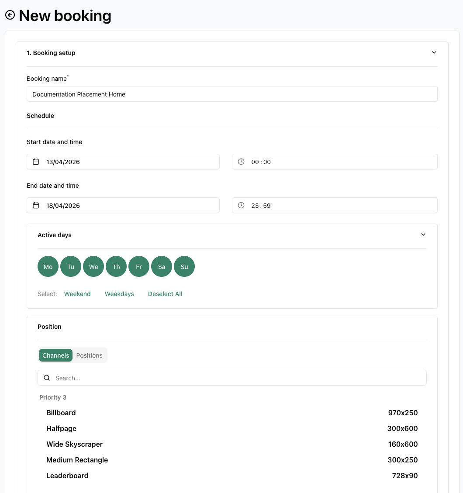Image resolution: width=463 pixels, height=493 pixels.
Task: Switch to the Channels tab
Action: tap(55, 355)
